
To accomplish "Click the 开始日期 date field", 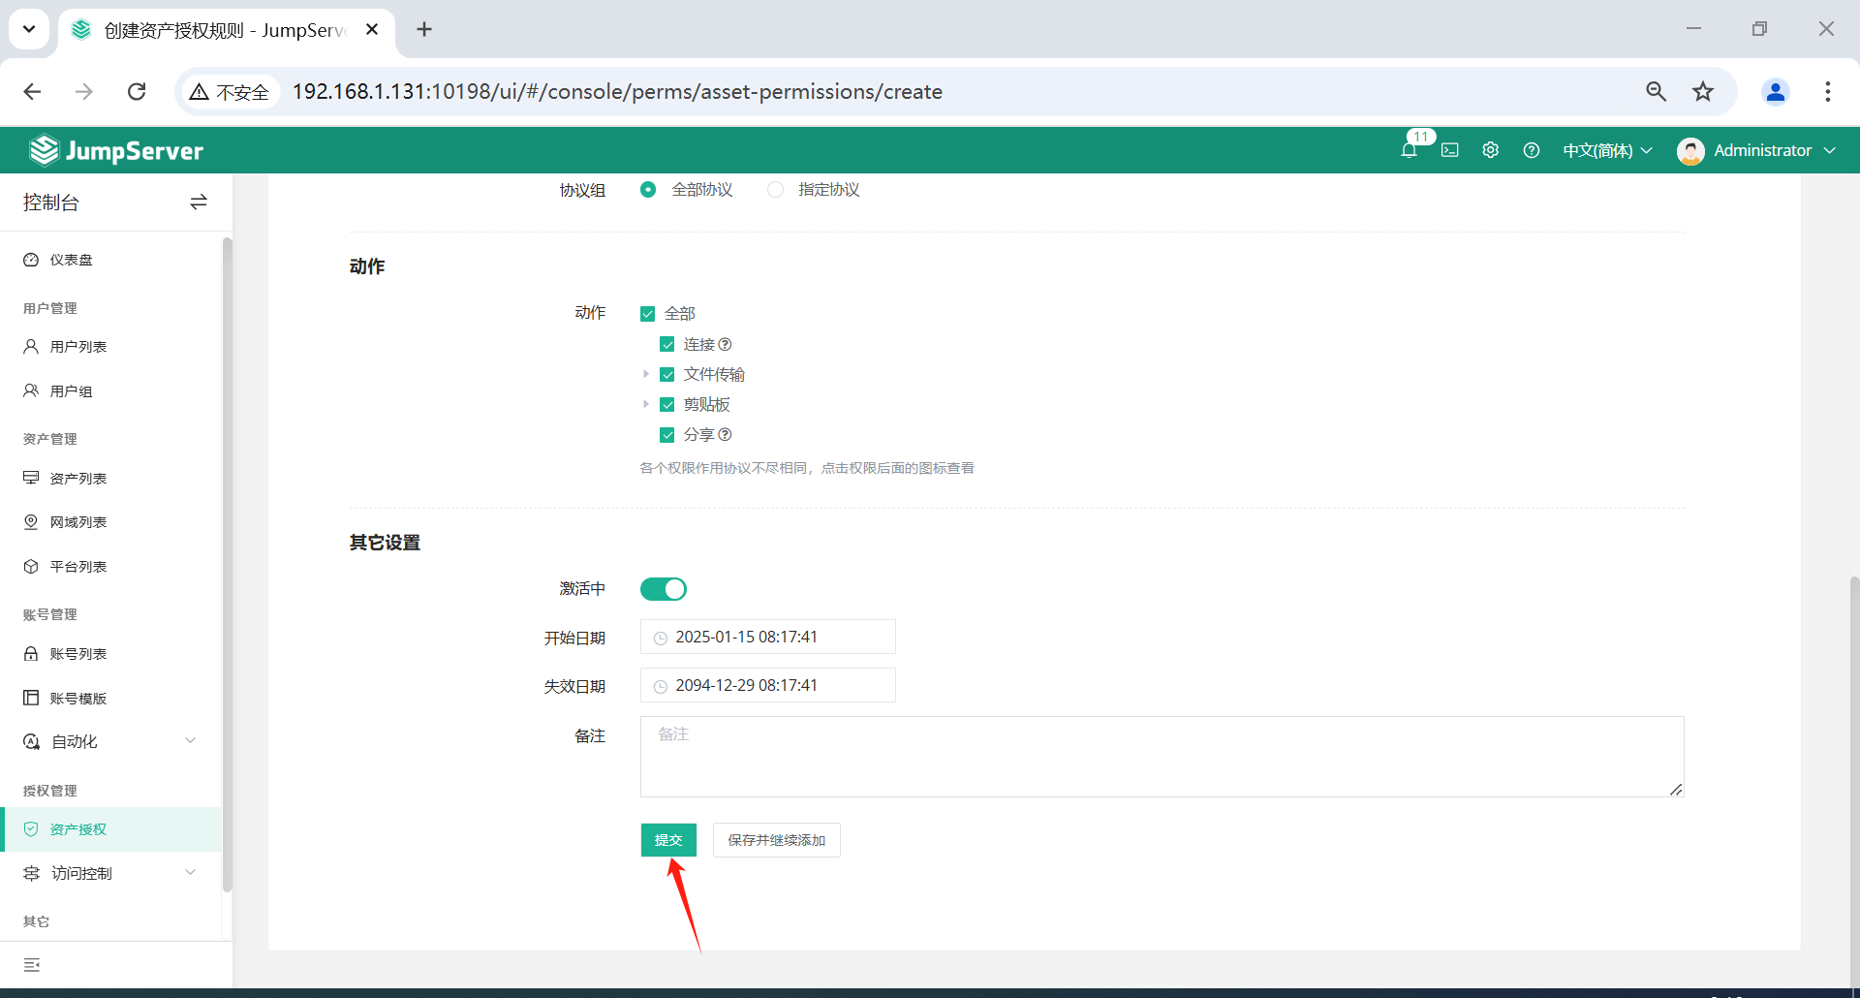I will point(767,637).
